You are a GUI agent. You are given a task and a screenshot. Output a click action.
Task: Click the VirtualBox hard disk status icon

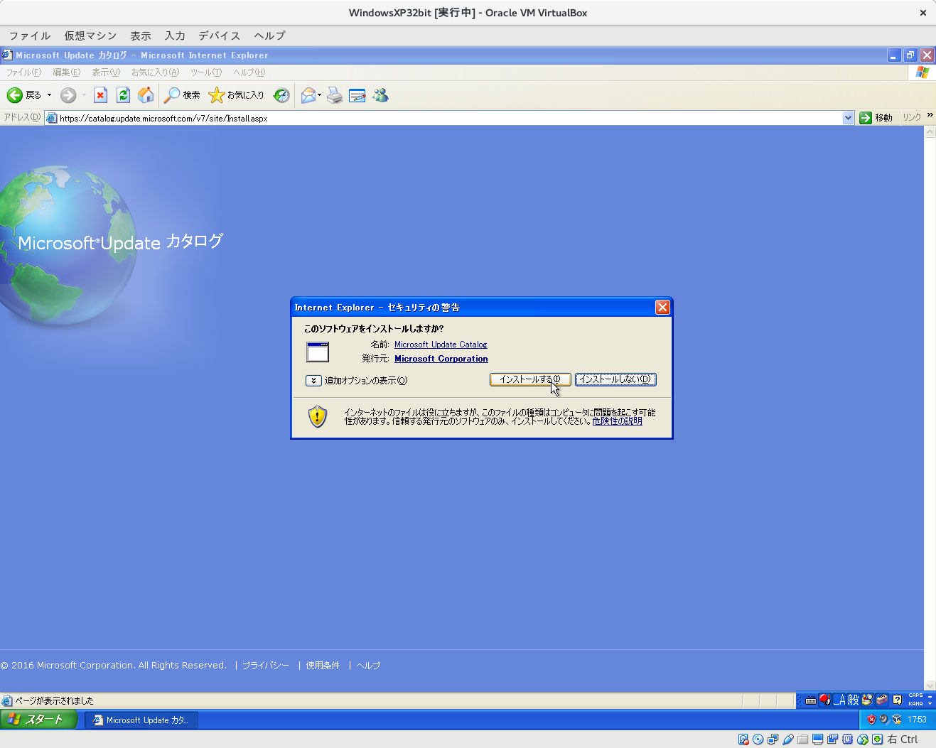click(743, 739)
